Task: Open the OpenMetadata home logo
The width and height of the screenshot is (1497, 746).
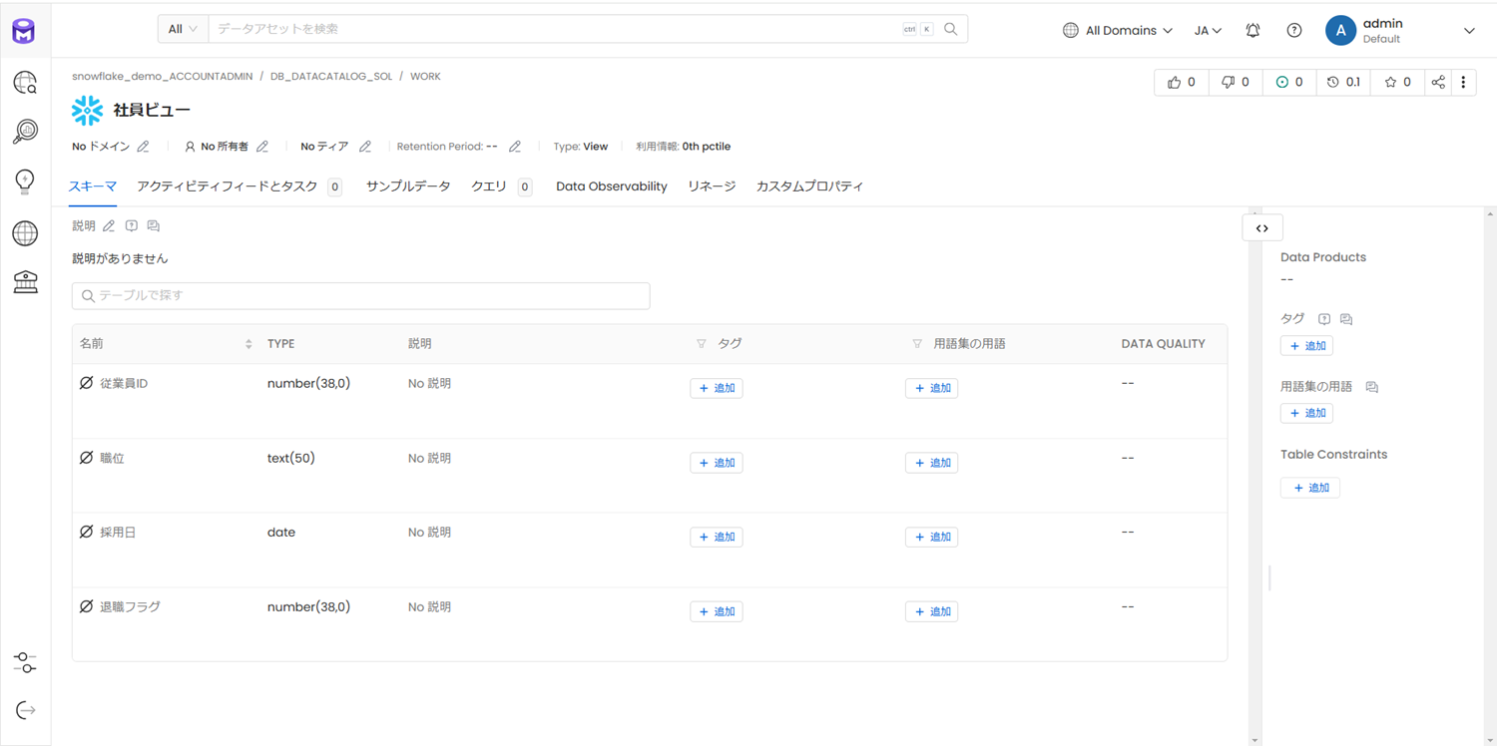Action: (x=24, y=31)
